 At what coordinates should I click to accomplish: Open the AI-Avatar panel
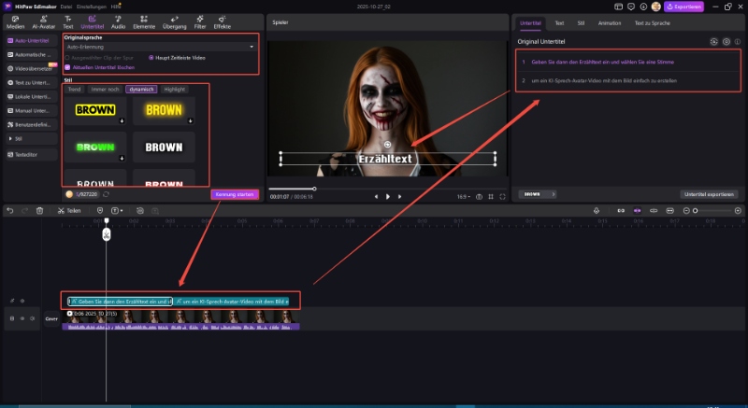coord(43,22)
